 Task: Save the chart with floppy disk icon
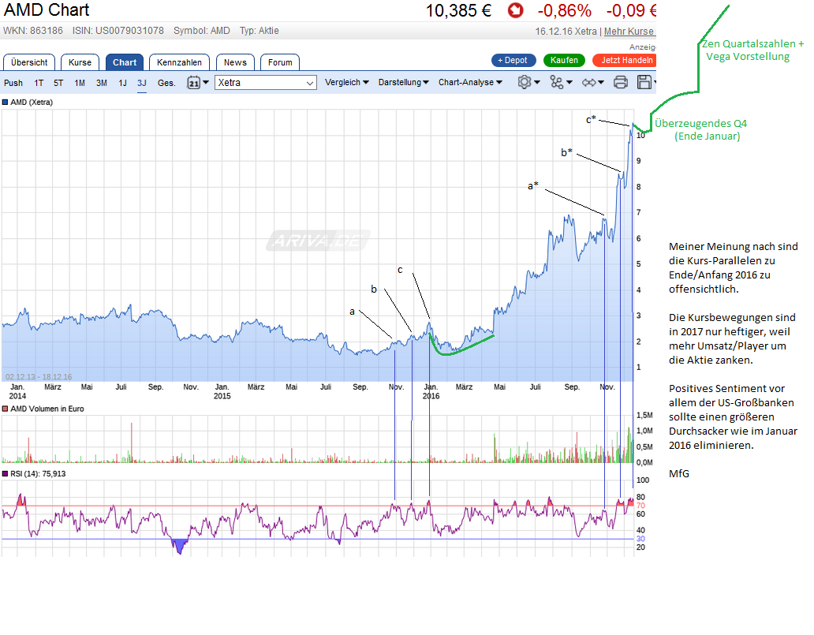644,82
